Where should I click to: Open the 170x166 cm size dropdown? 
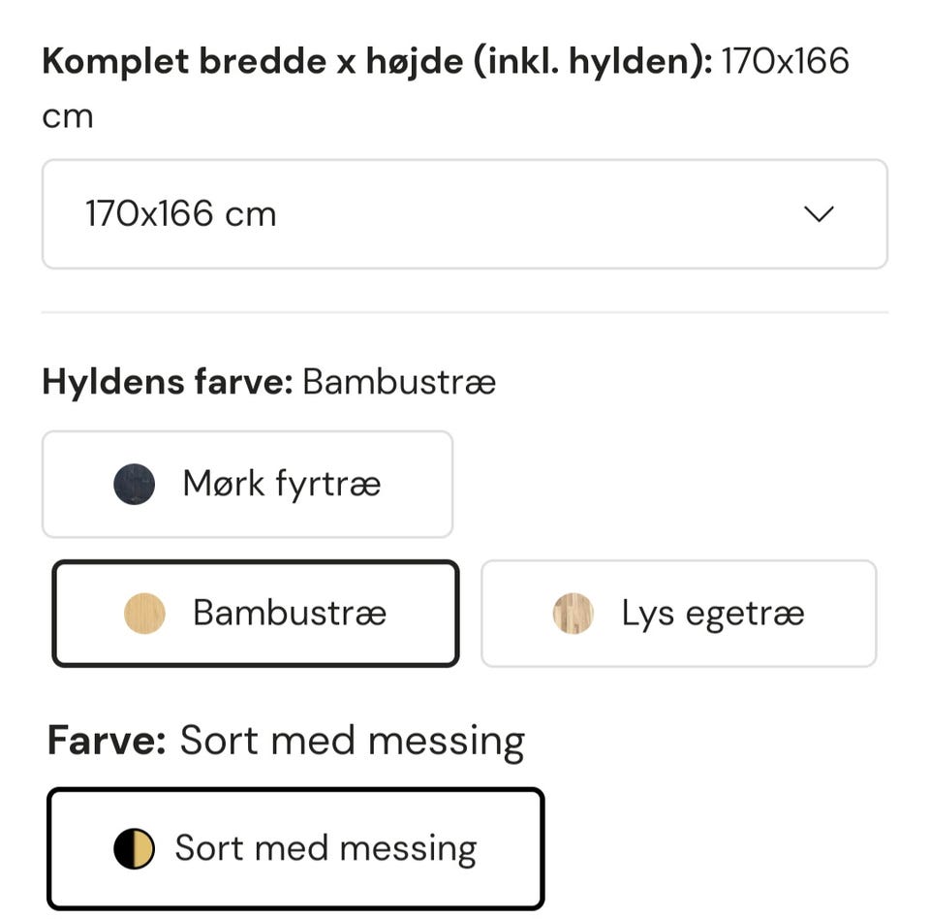point(464,214)
